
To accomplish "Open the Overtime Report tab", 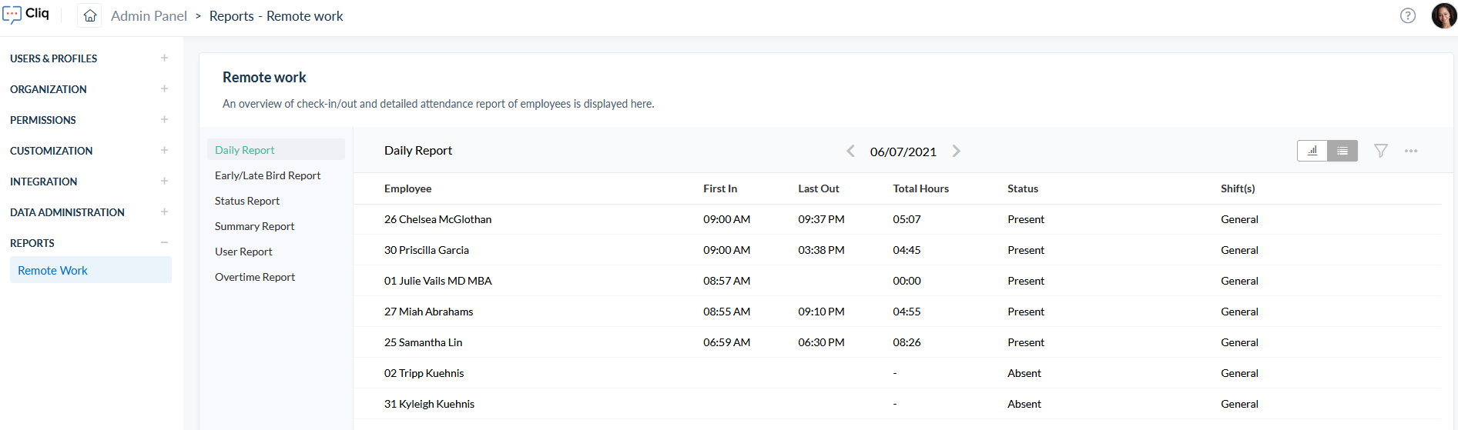I will click(x=255, y=277).
